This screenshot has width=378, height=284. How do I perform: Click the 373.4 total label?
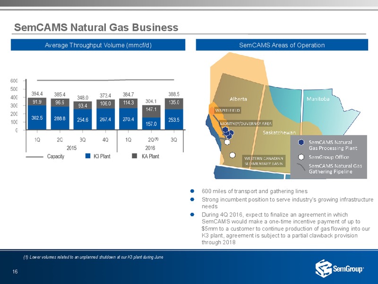click(105, 96)
